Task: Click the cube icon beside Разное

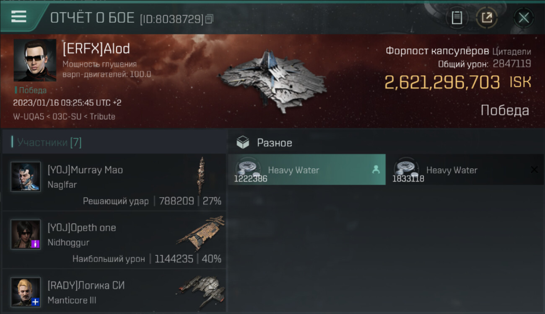Action: (x=243, y=143)
